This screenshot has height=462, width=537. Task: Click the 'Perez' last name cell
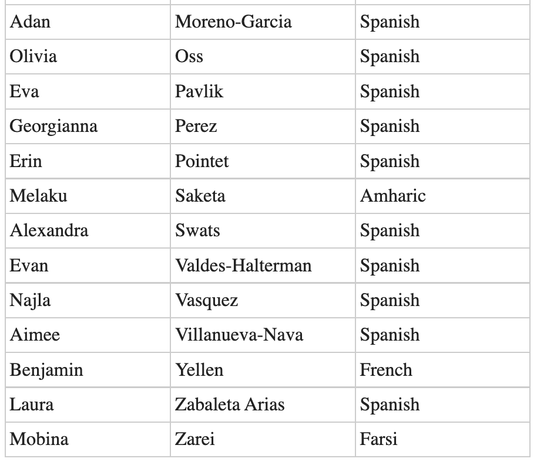click(x=196, y=127)
